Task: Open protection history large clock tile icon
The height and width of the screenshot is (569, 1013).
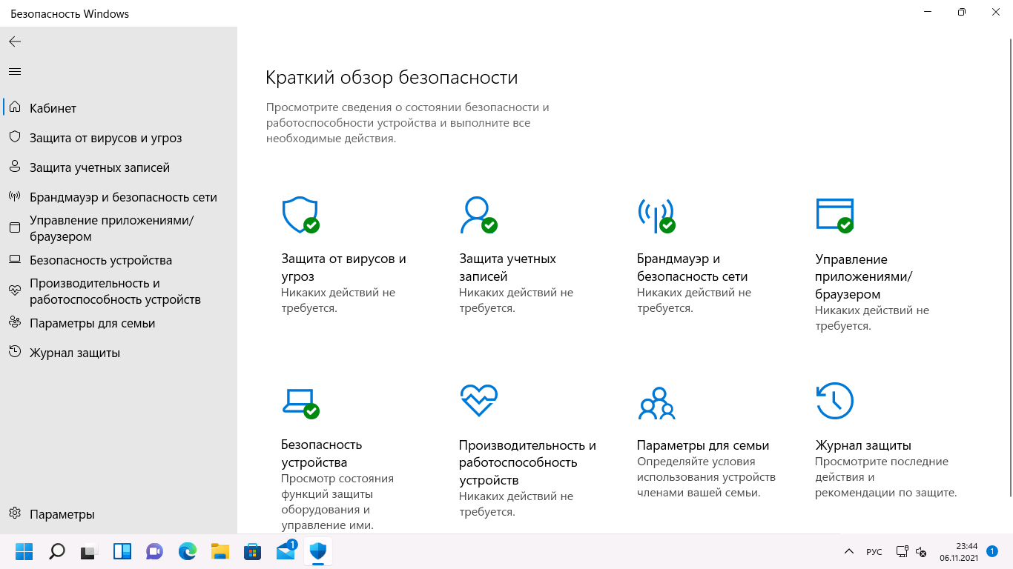Action: [x=834, y=401]
